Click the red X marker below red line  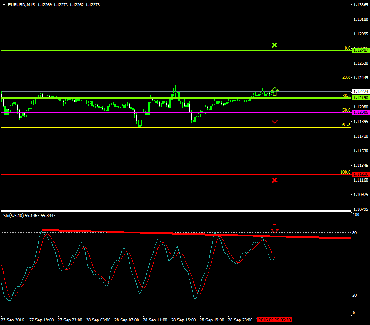(x=275, y=180)
